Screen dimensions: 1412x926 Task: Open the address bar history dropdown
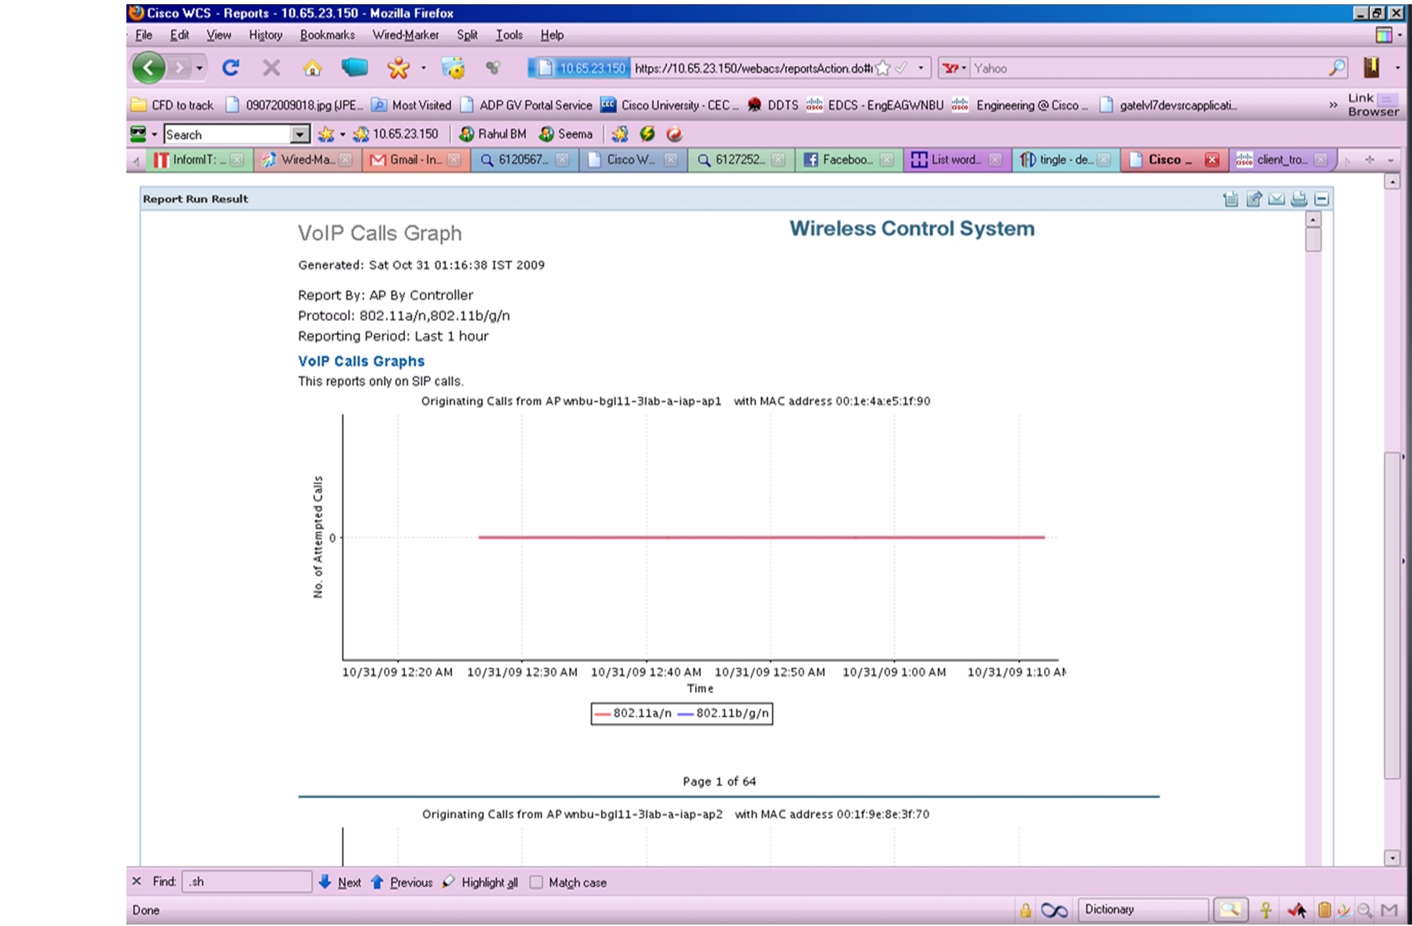(x=921, y=68)
